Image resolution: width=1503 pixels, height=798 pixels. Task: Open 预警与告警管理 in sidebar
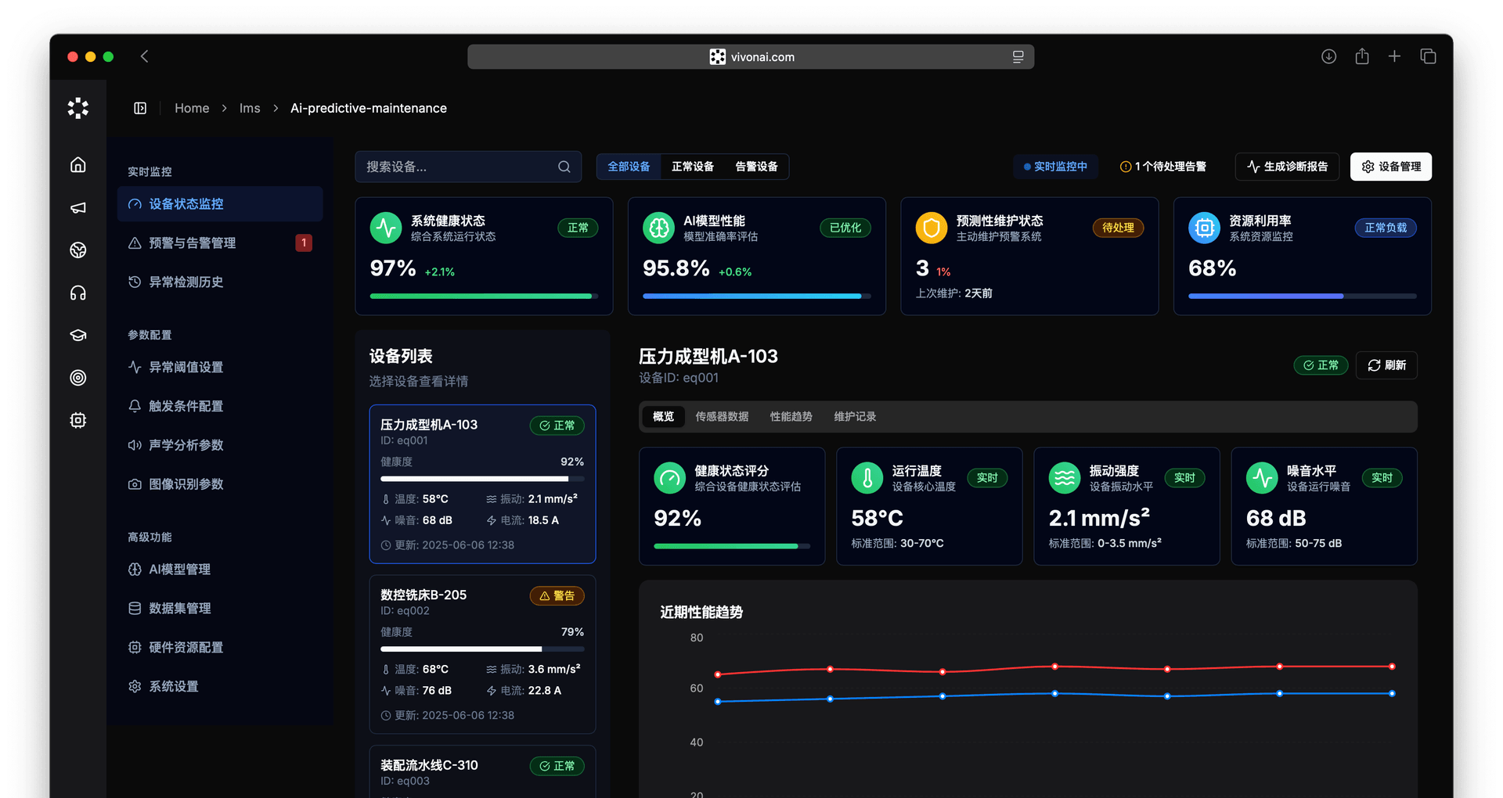coord(193,243)
